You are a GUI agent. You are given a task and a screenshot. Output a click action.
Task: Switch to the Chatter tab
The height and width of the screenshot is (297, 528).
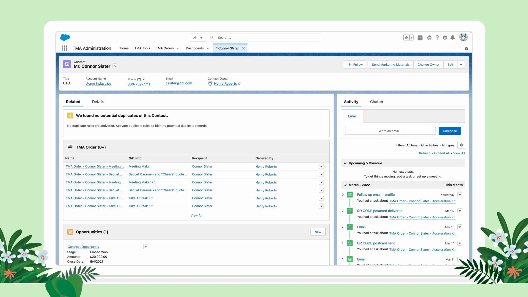[376, 102]
